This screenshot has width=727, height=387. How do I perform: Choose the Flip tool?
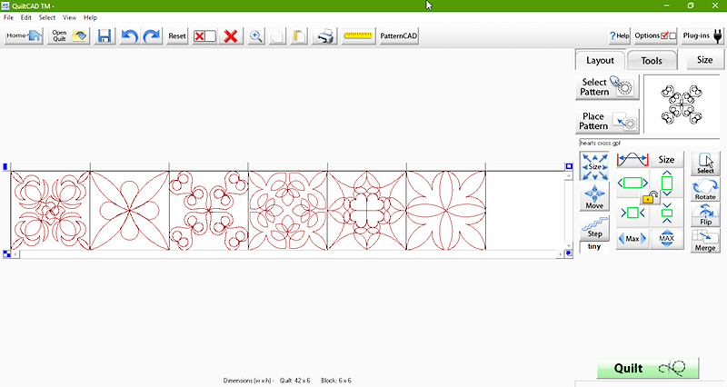[x=705, y=215]
